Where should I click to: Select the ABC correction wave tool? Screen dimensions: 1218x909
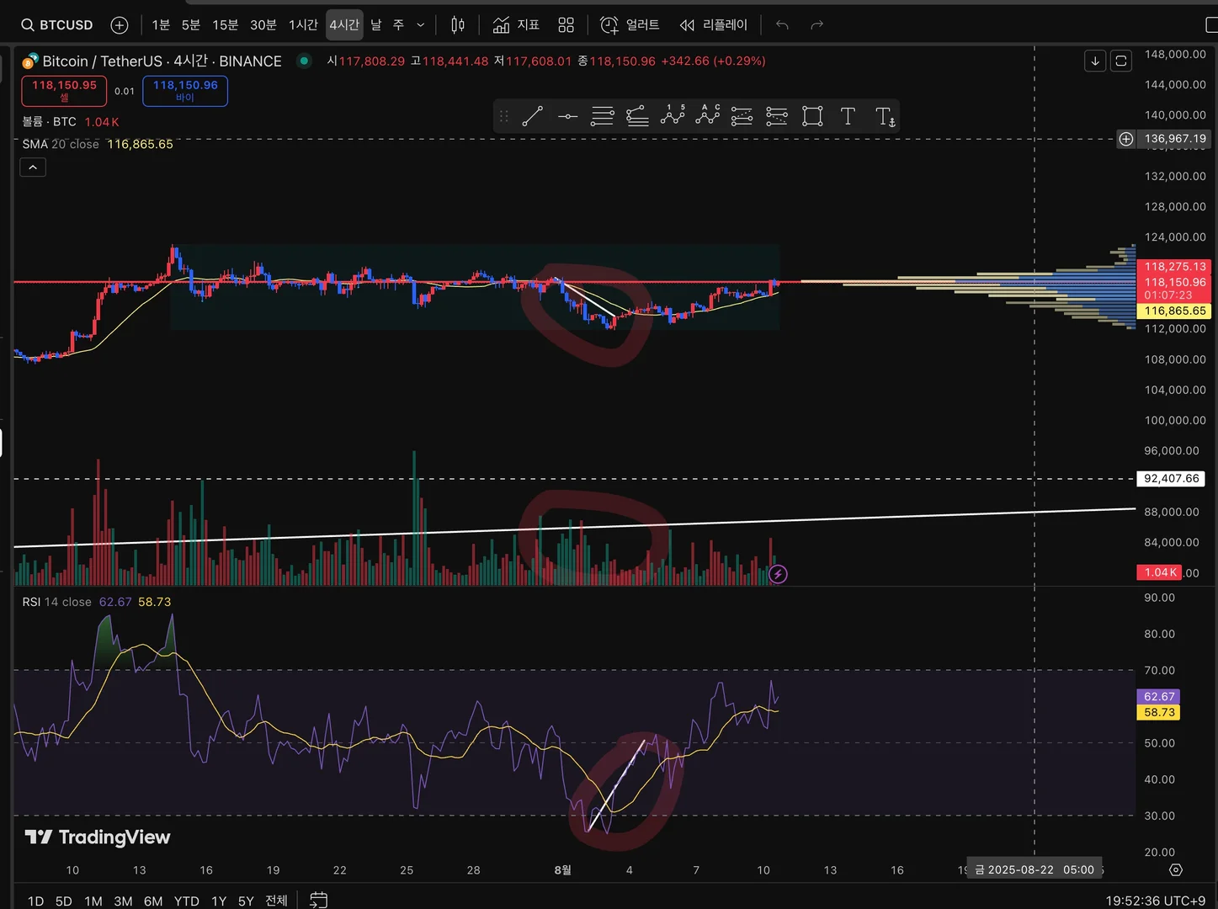(x=708, y=115)
